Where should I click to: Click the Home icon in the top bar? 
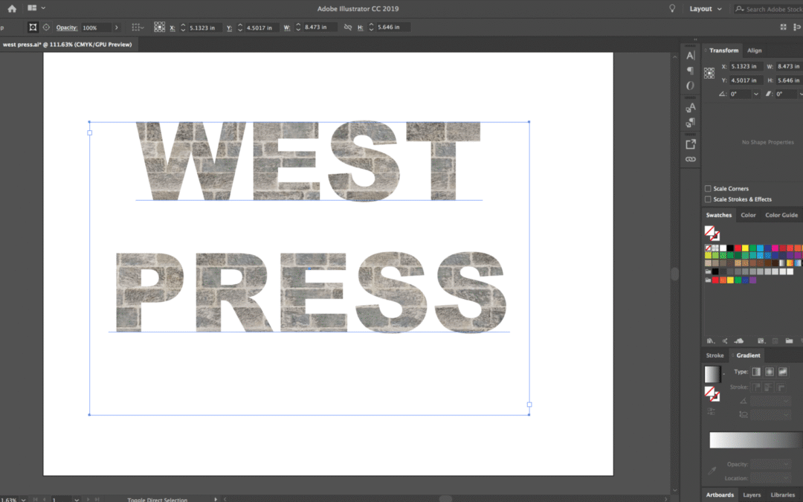pyautogui.click(x=12, y=8)
